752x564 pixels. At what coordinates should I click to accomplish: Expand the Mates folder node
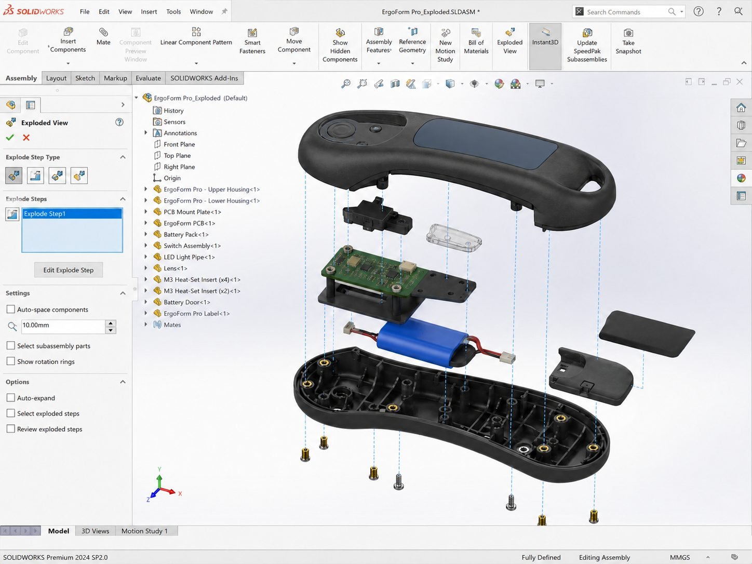(146, 325)
